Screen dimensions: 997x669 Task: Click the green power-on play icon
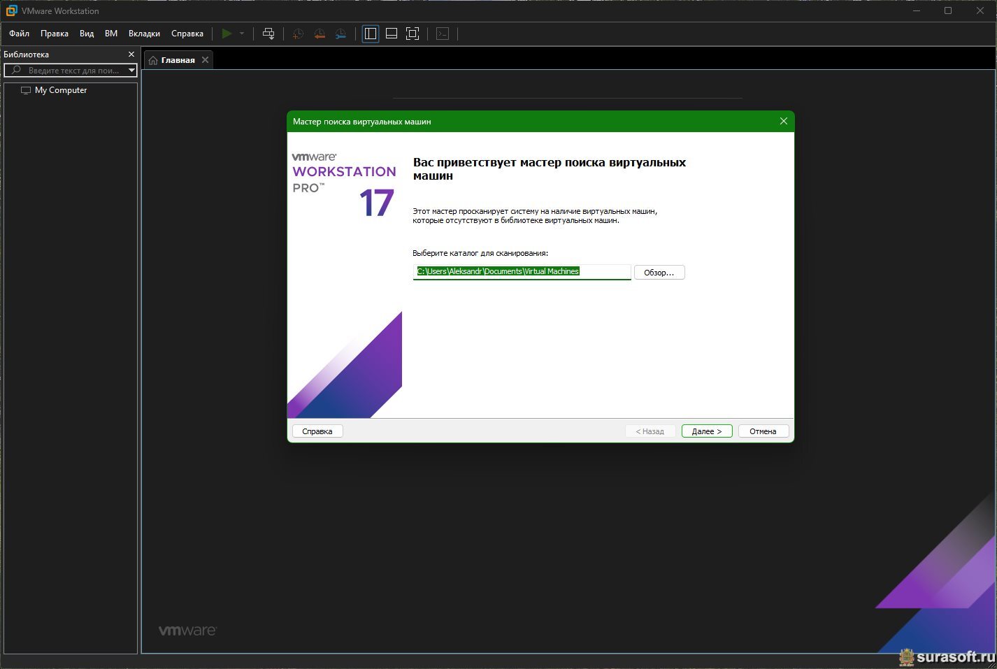tap(227, 34)
